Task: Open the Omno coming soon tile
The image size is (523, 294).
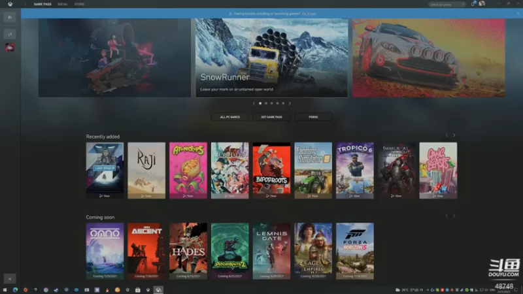Action: (x=105, y=251)
